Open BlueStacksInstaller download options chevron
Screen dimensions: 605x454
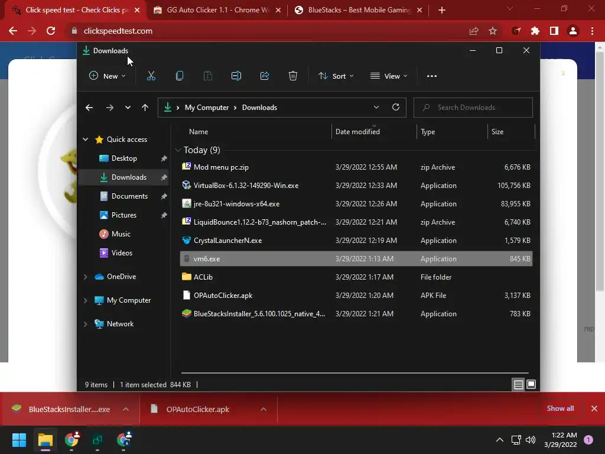(126, 409)
